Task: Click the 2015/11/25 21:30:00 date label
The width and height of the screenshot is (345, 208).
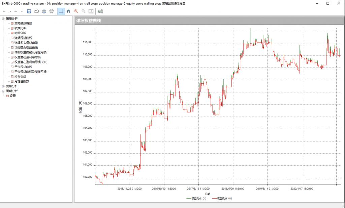Action: pos(129,189)
